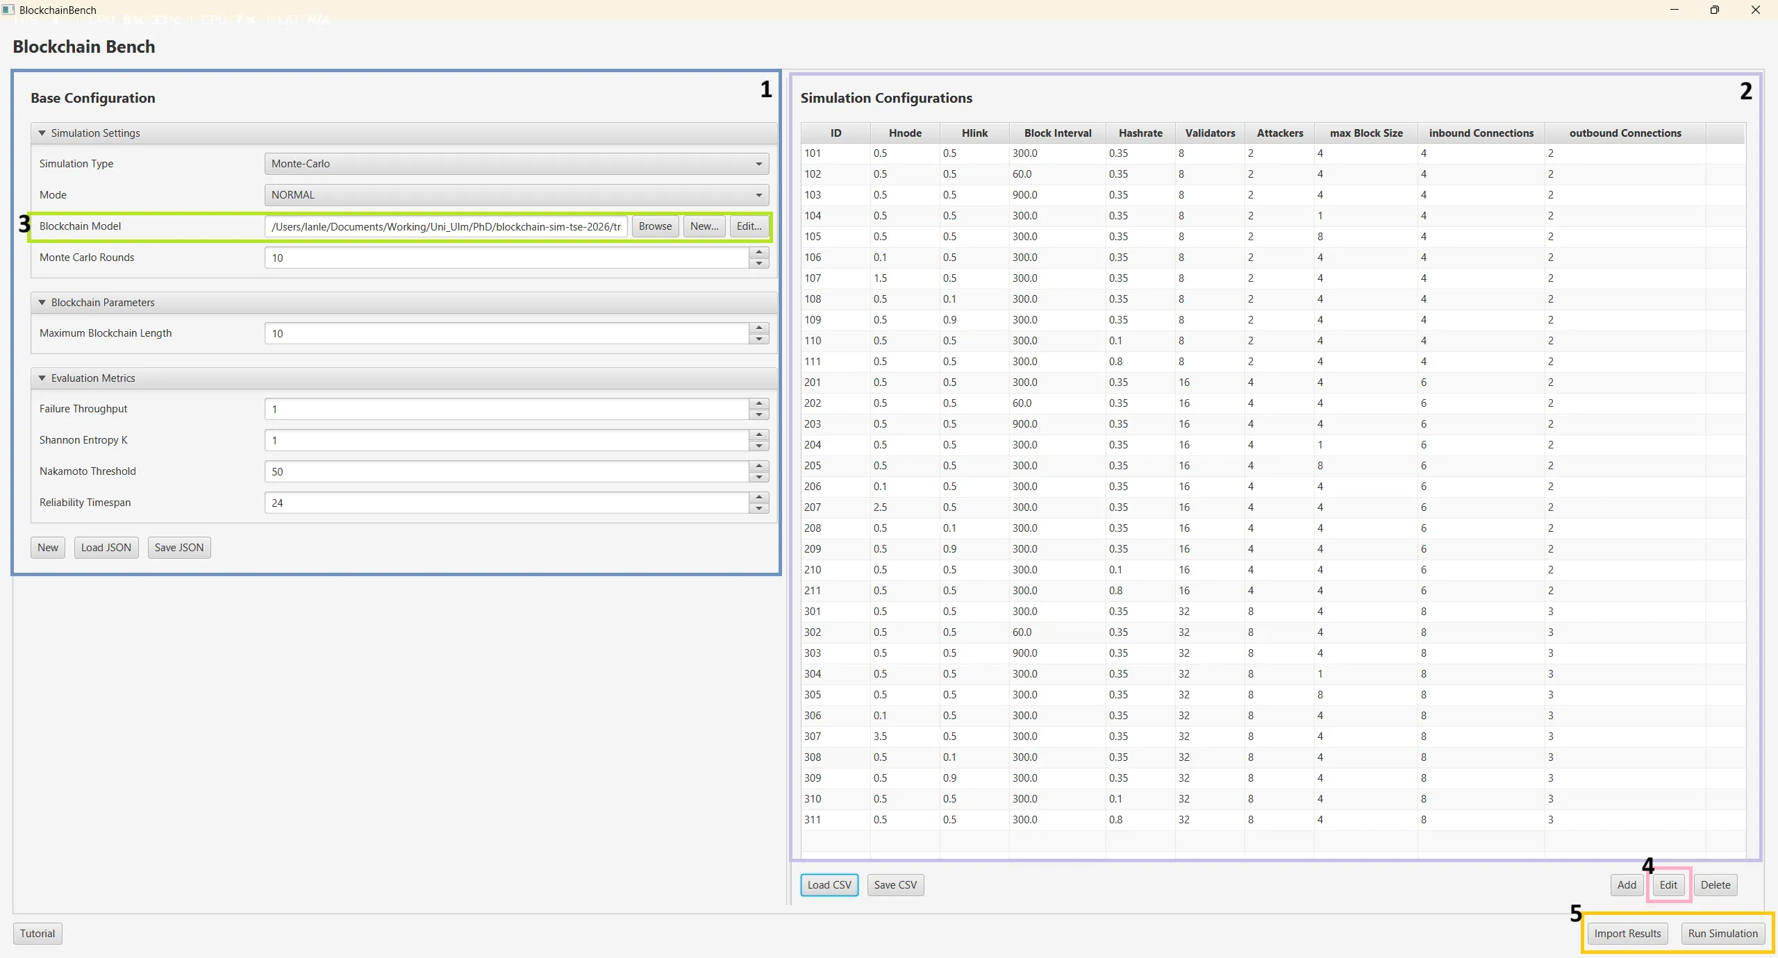This screenshot has height=958, width=1778.
Task: Collapse the Simulation Settings section
Action: [x=42, y=133]
